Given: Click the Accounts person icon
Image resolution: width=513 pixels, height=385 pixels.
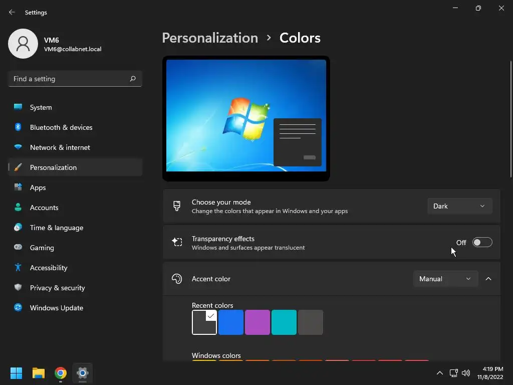Looking at the screenshot, I should (x=18, y=207).
